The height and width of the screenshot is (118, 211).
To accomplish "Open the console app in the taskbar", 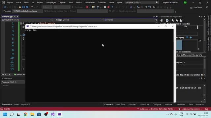I will [x=59, y=114].
